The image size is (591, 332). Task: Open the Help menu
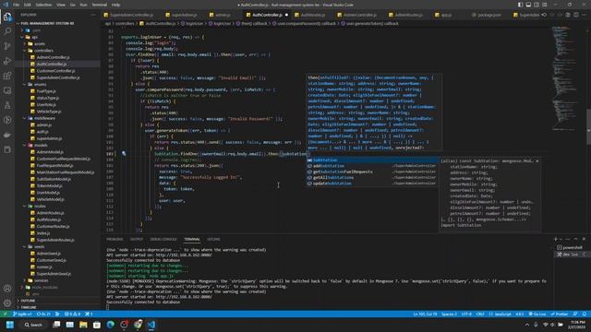point(115,5)
